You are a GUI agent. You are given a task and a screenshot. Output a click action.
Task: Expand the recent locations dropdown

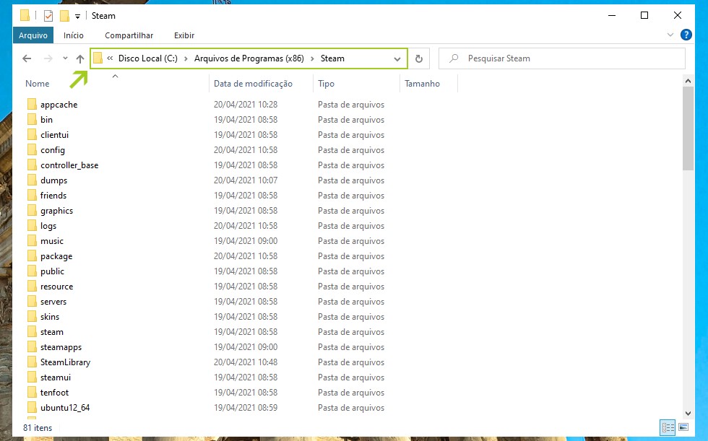click(x=65, y=58)
